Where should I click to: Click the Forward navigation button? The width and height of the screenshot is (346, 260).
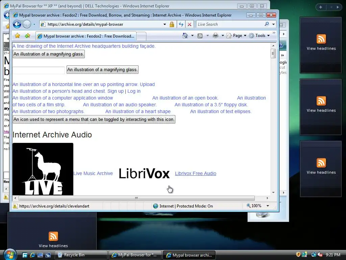pos(27,24)
